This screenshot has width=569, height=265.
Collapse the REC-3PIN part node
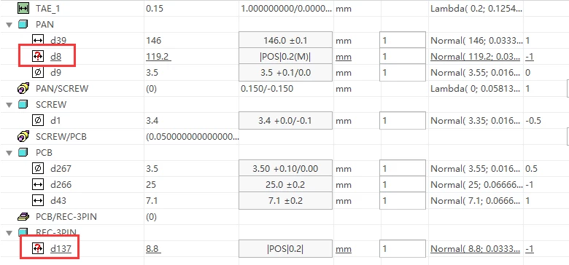click(x=8, y=232)
